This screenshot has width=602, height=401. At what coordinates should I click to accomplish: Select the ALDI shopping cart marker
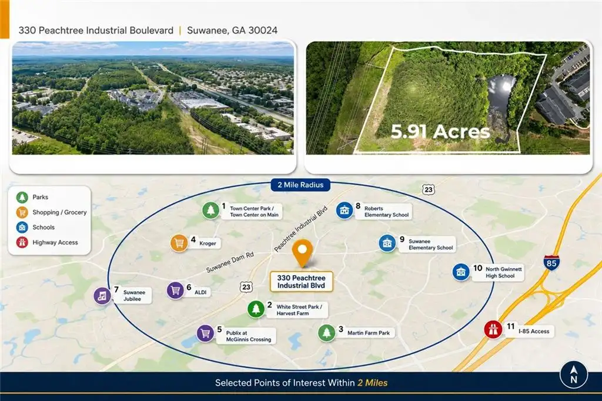175,291
